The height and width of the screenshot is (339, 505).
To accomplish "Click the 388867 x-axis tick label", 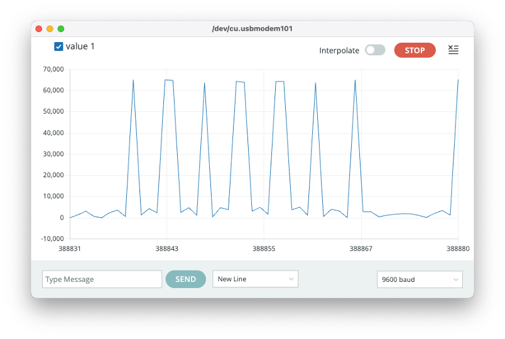I will 361,249.
